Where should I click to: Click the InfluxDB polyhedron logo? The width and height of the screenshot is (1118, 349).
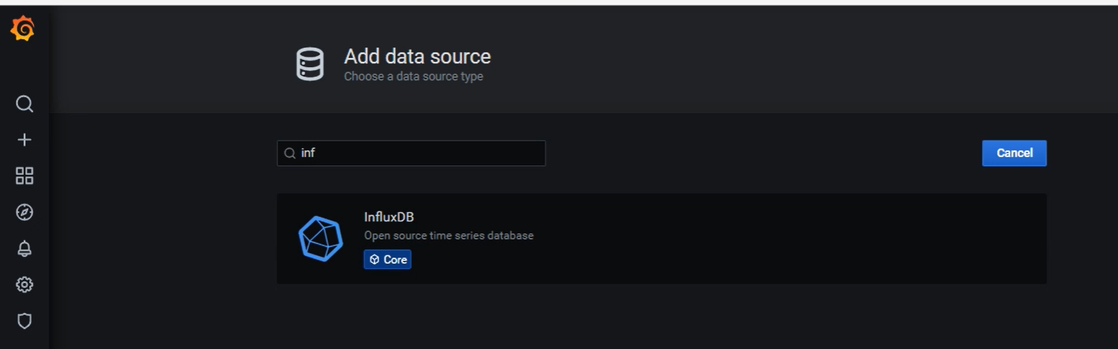point(320,239)
